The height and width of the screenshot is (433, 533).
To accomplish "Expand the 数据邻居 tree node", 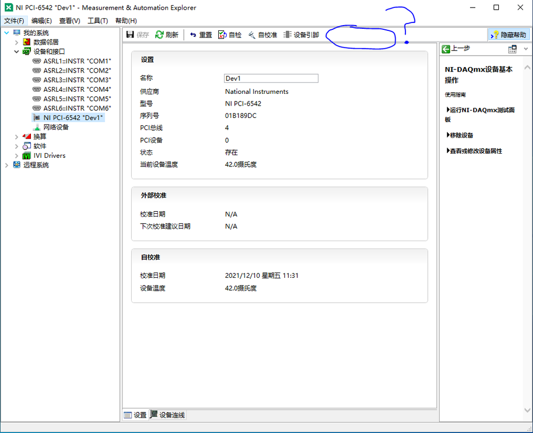I will coord(17,43).
